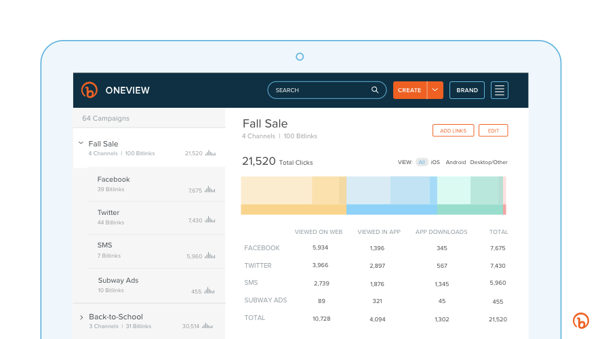Click Twitter channel stats chart icon
Image resolution: width=602 pixels, height=339 pixels.
tap(211, 220)
